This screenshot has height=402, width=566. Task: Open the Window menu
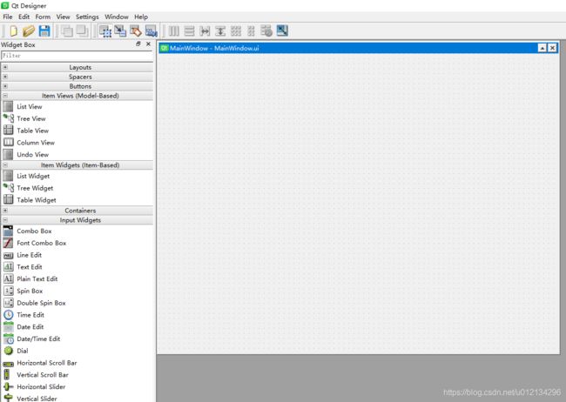(116, 17)
